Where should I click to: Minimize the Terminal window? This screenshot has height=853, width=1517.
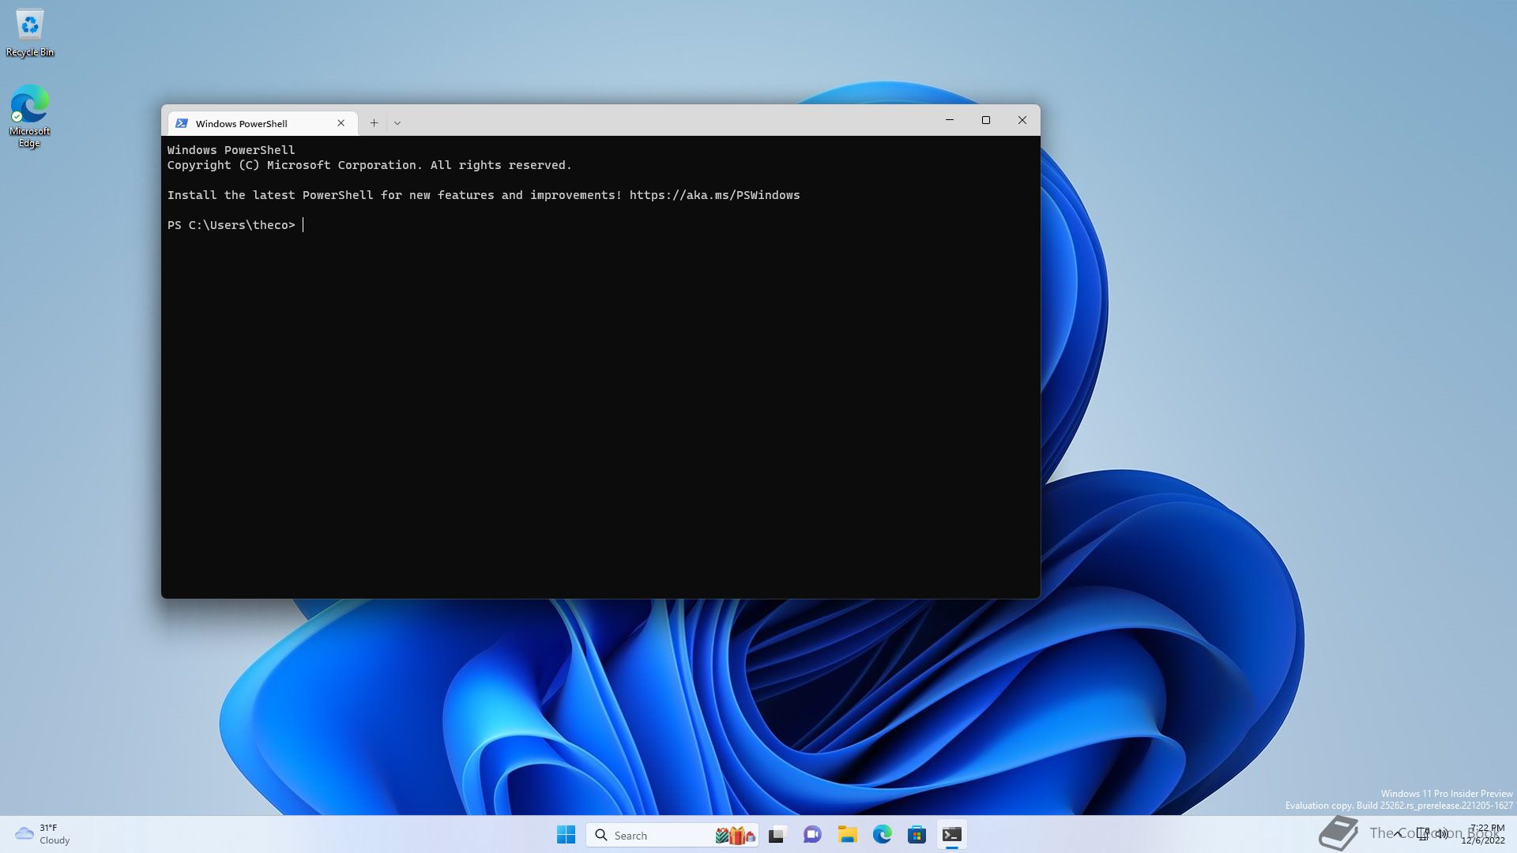[950, 120]
